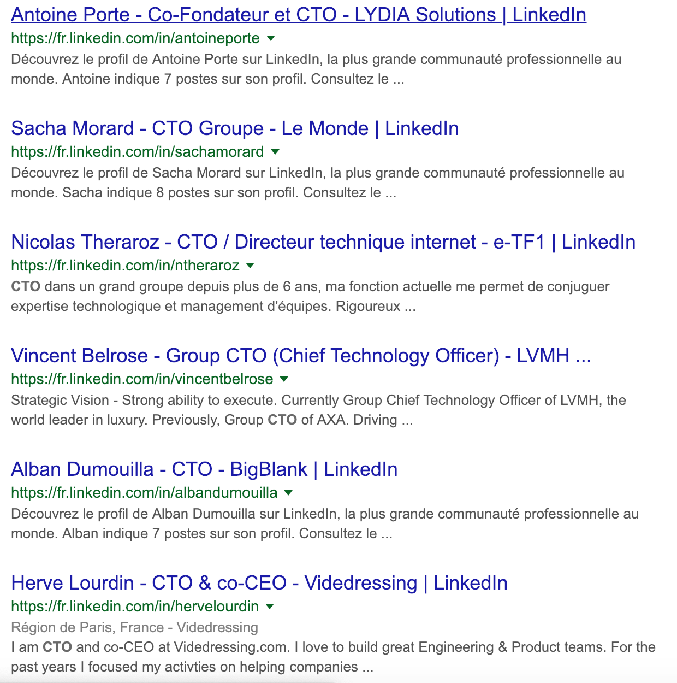Viewport: 677px width, 683px height.
Task: Open Antoine Porte LYDIA Solutions result title
Action: [x=299, y=15]
